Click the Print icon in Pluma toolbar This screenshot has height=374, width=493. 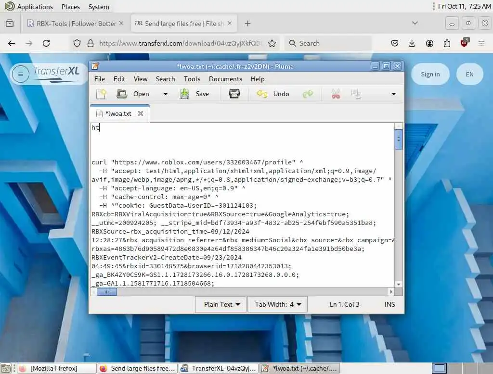(234, 94)
